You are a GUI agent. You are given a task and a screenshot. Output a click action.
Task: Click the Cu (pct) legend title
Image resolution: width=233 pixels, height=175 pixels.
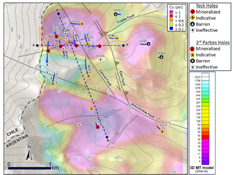[x=176, y=7]
